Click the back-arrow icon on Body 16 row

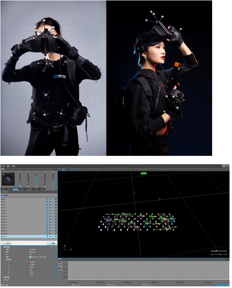pyautogui.click(x=50, y=234)
